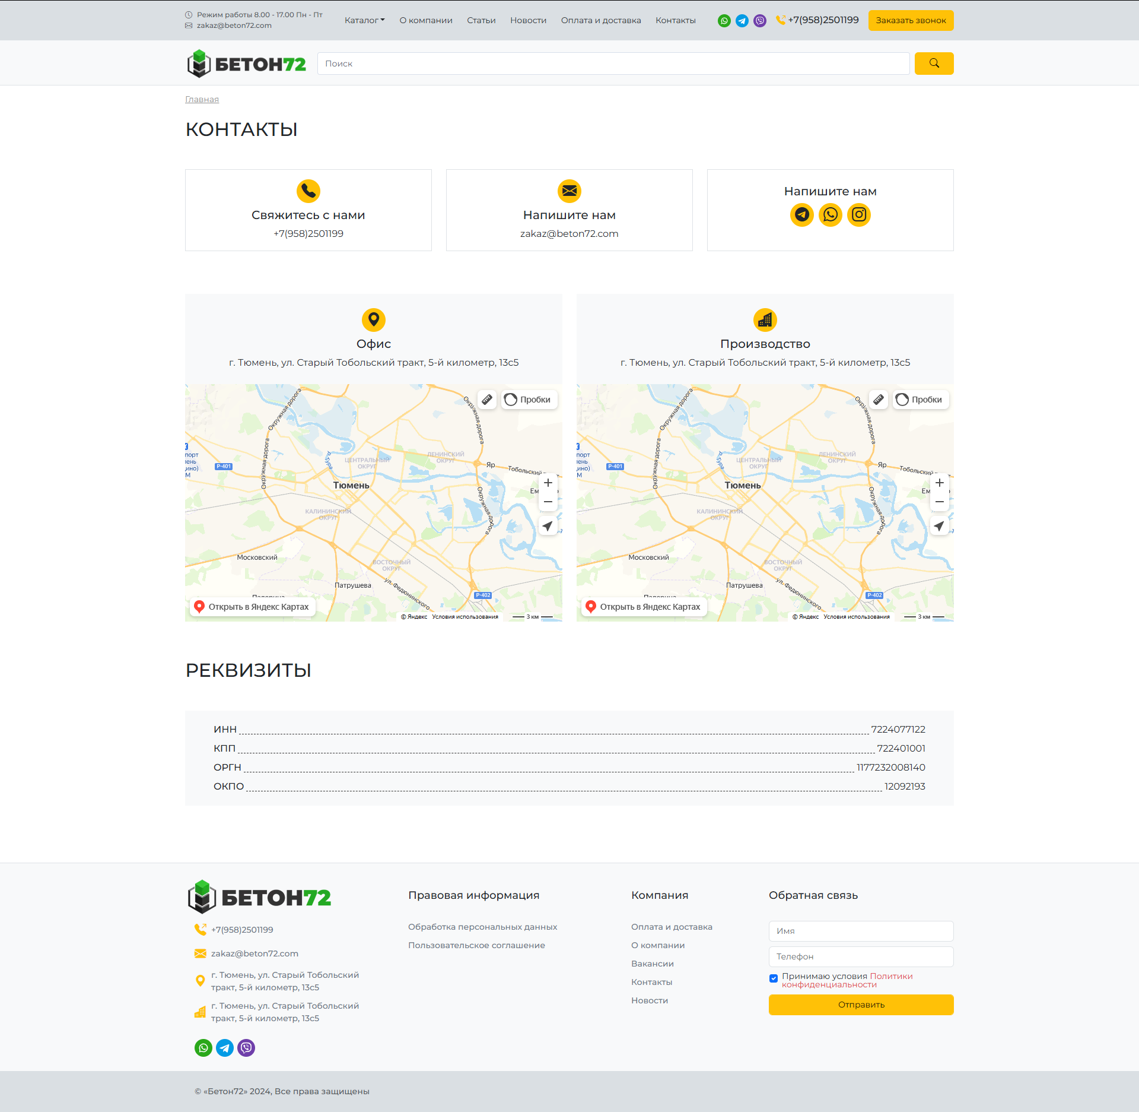Image resolution: width=1139 pixels, height=1112 pixels.
Task: Select ruler tool on Офис map
Action: click(487, 400)
